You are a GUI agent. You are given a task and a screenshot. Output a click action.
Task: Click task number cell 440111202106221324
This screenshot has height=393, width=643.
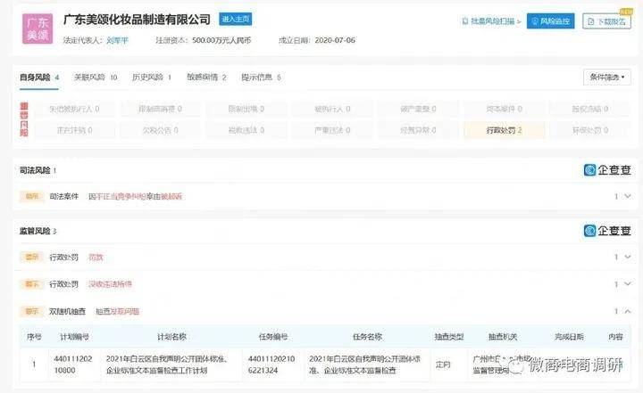(271, 364)
